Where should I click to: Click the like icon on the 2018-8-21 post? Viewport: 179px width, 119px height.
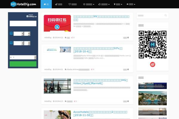click(x=92, y=69)
